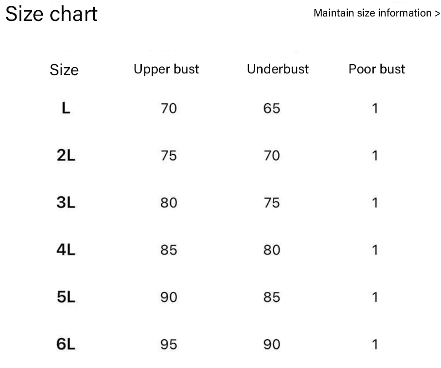
Task: Click upper bust value 75 for 2L
Action: tap(169, 155)
